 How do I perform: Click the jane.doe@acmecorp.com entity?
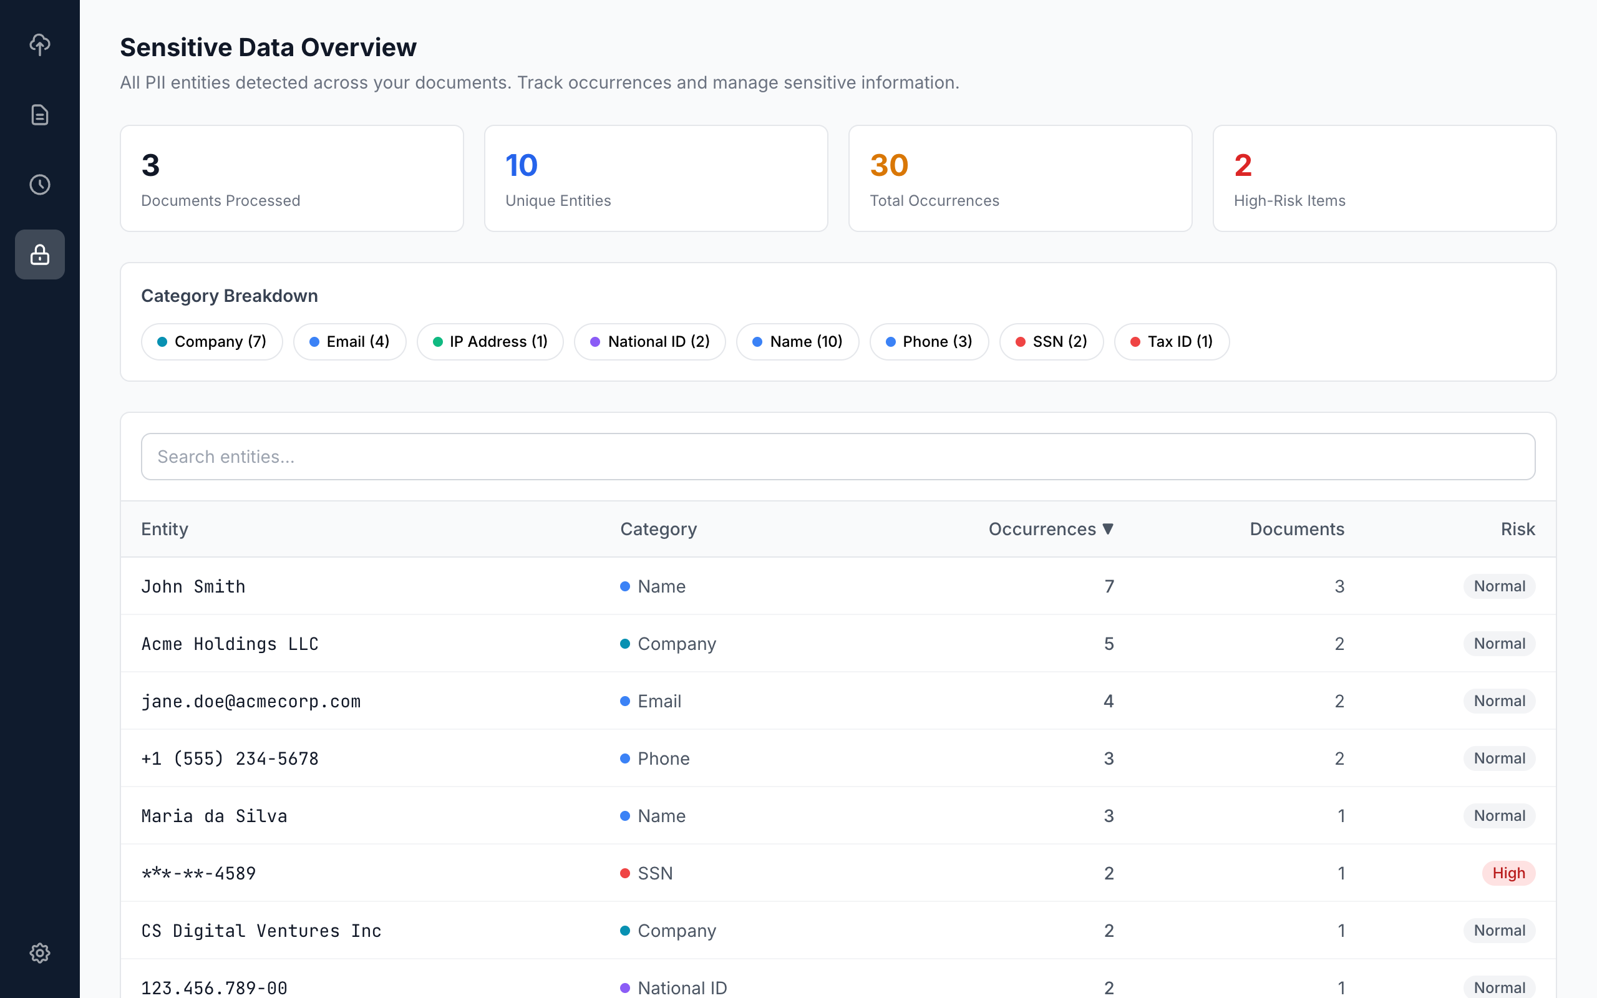click(251, 701)
